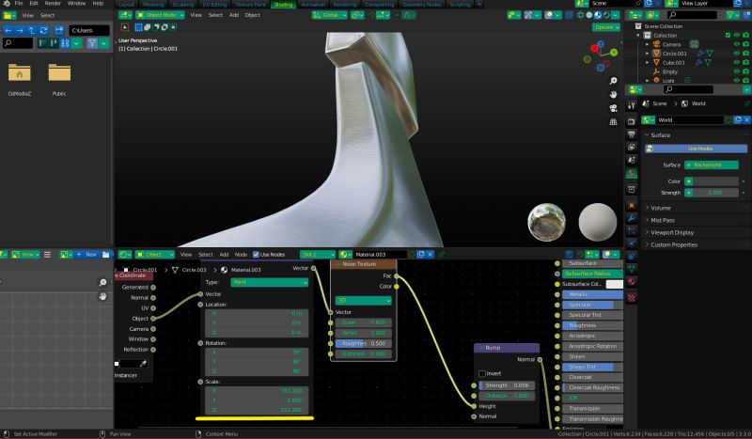The height and width of the screenshot is (439, 752).
Task: Create new folder in file browser
Action: pos(59,30)
